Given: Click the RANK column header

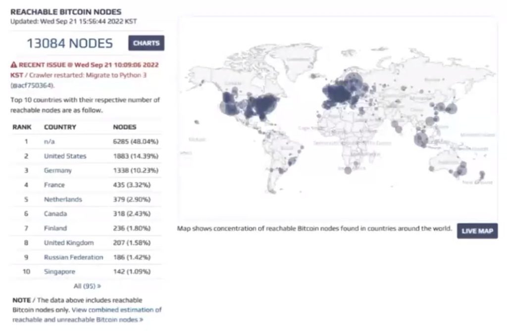Looking at the screenshot, I should [22, 127].
